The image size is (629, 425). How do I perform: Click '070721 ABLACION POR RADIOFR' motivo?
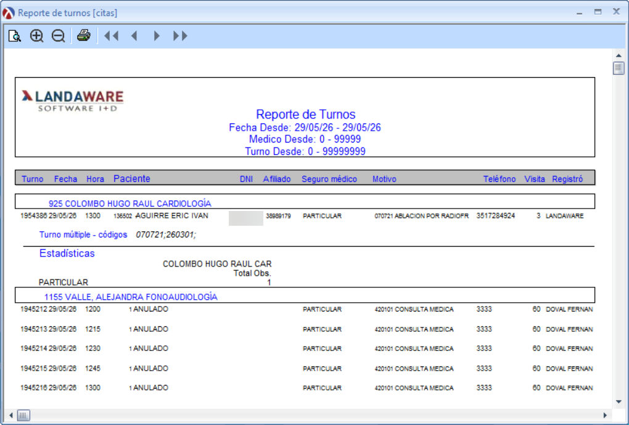tap(422, 216)
